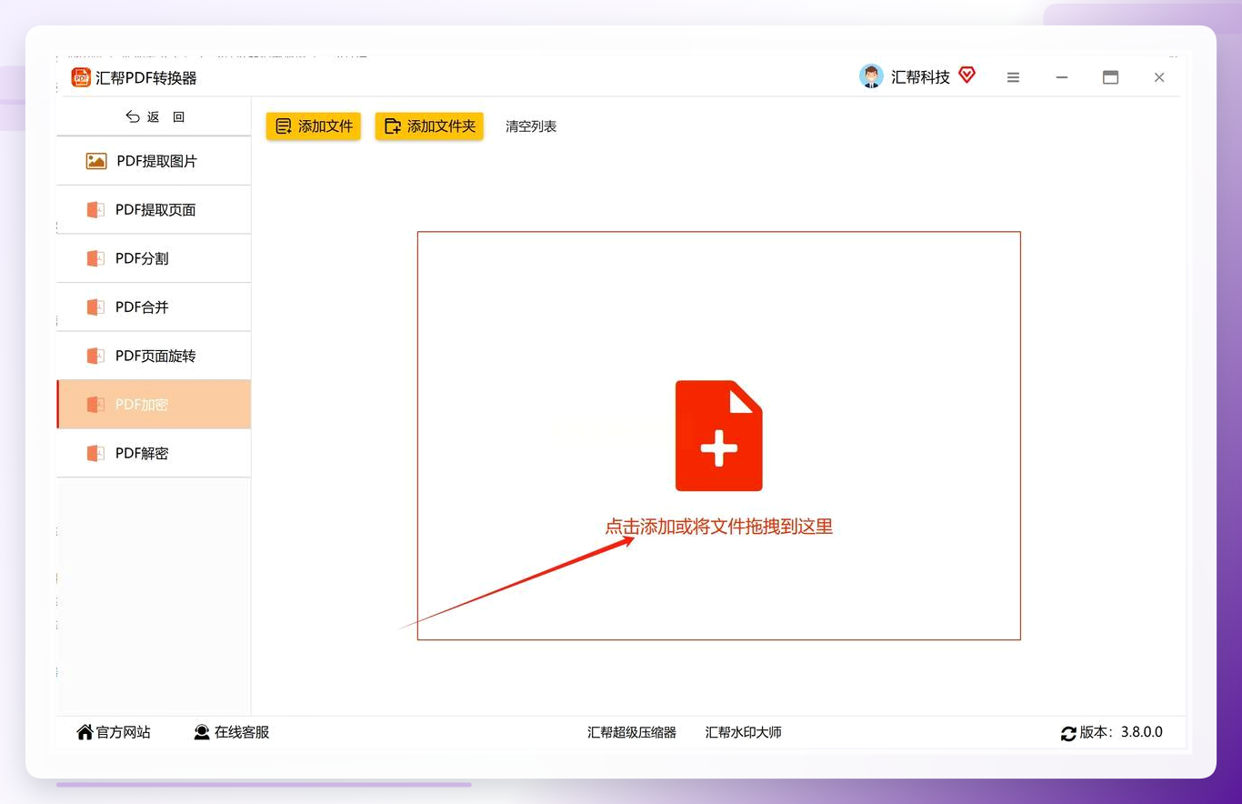This screenshot has width=1242, height=804.
Task: Select PDF加密 in the sidebar
Action: pos(154,405)
